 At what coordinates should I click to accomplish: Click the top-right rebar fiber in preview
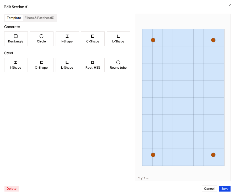(x=213, y=40)
